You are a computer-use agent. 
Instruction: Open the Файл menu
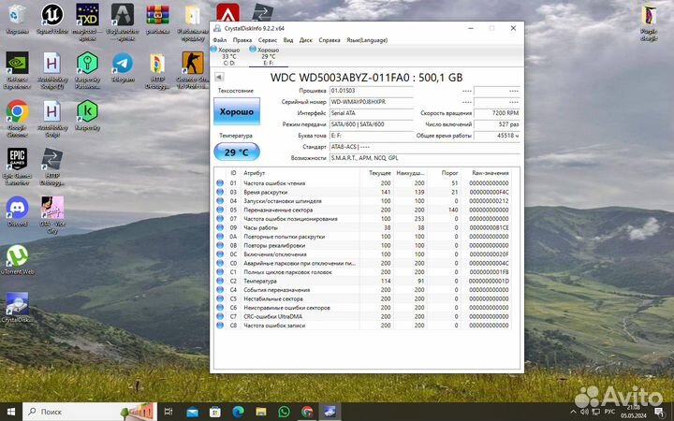tap(219, 40)
